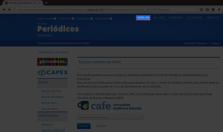The height and width of the screenshot is (132, 223).
Task: Open downloads with the blue arrow icon
Action: (219, 10)
